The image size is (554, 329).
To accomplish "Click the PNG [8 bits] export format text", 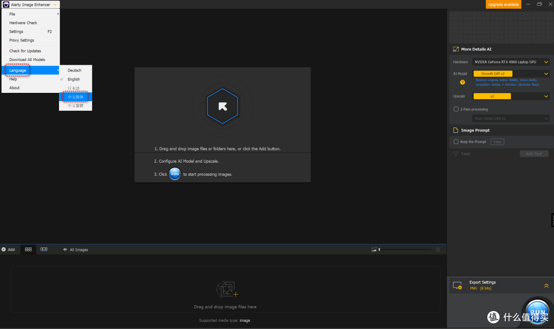I will [x=481, y=288].
